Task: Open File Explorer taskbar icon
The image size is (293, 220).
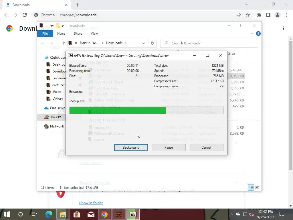Action: pos(63,214)
